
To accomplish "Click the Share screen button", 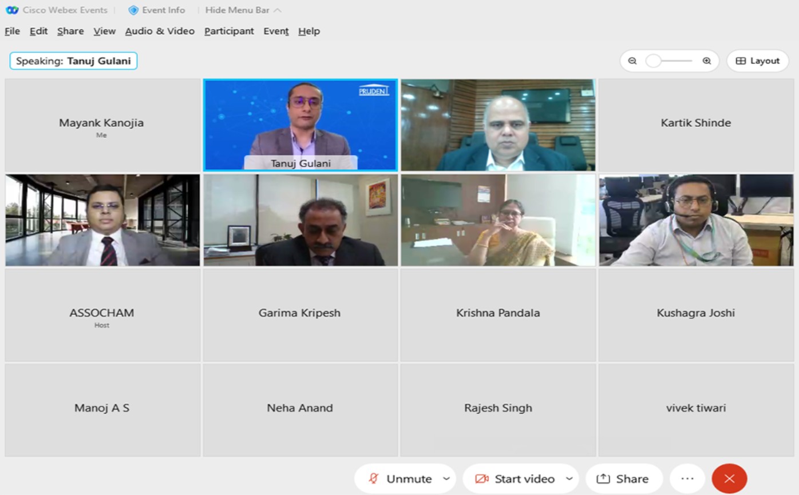I will click(623, 479).
